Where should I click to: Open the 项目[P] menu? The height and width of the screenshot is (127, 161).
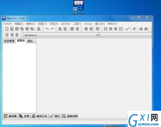pos(54,24)
